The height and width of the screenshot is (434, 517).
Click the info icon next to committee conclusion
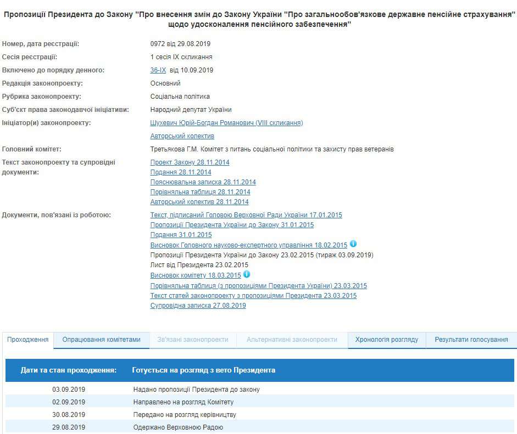point(245,275)
